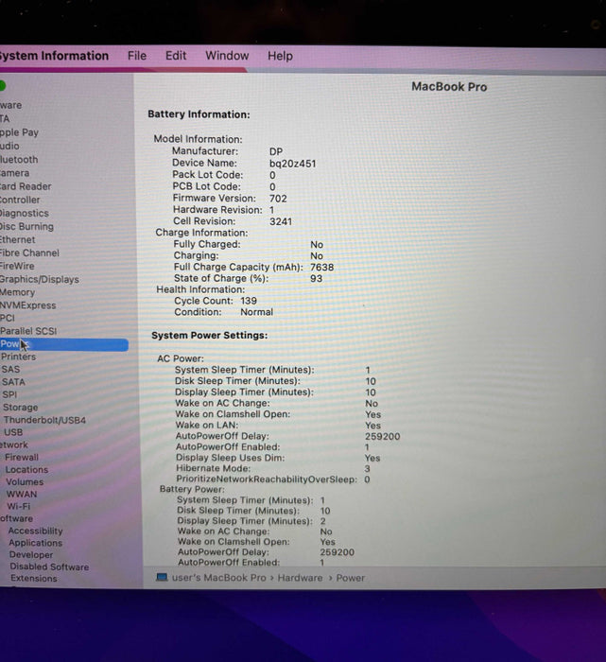Click the Cycle Count value 139
Screen dimensions: 606x662
point(249,301)
